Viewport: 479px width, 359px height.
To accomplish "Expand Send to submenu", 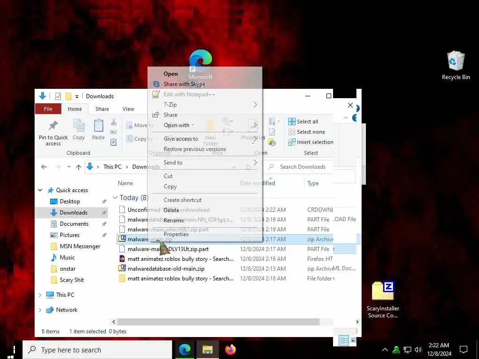I will pos(205,163).
